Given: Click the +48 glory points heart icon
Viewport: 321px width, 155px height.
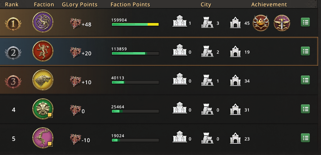Looking at the screenshot, I should pos(75,24).
